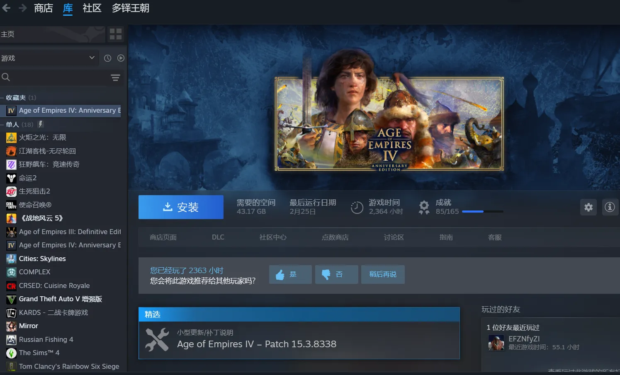This screenshot has height=375, width=620.
Task: Recommend the game with thumbs-up 是
Action: pos(290,274)
